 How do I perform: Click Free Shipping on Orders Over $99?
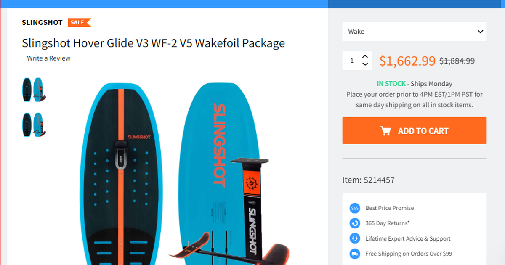409,254
